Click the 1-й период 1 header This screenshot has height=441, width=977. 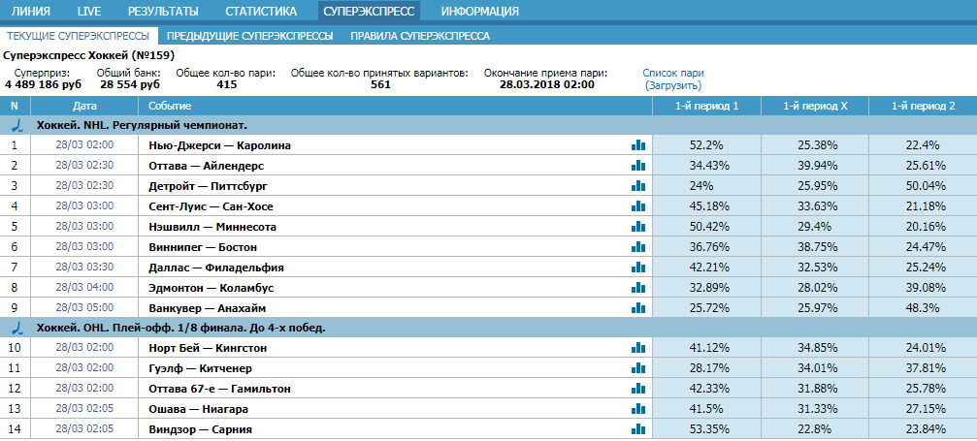click(706, 106)
